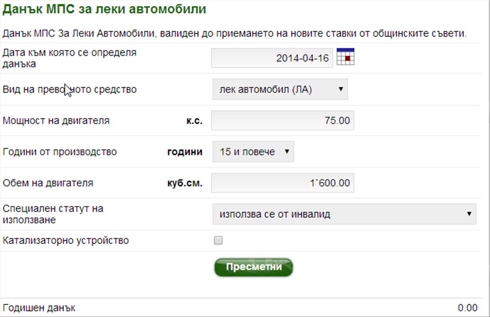
Task: Expand the years dropdown '15 и повече'
Action: pyautogui.click(x=253, y=152)
